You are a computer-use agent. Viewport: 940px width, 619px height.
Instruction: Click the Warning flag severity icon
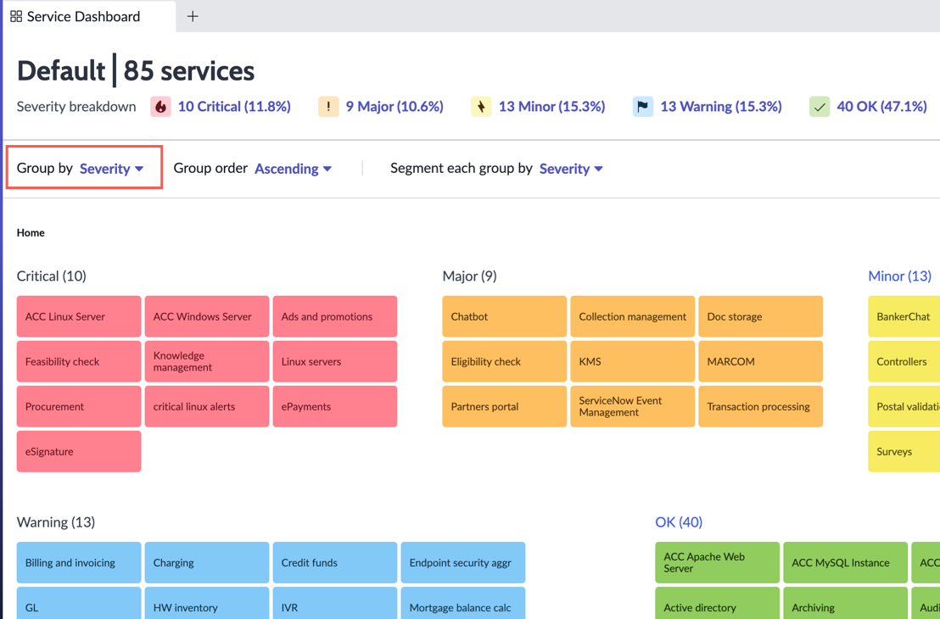[x=643, y=107]
